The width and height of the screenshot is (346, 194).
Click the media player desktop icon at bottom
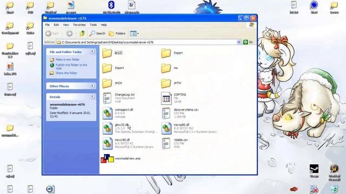(x=50, y=189)
